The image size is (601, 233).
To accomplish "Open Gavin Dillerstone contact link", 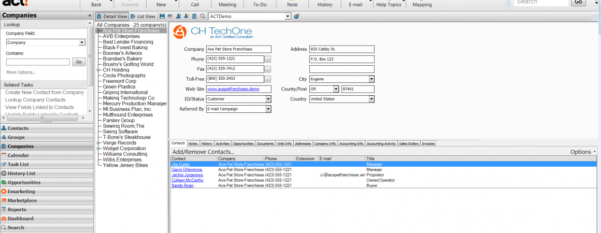I will [x=187, y=169].
